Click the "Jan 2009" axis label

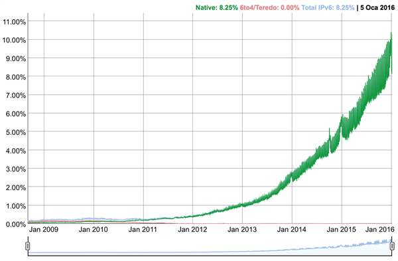click(x=44, y=230)
